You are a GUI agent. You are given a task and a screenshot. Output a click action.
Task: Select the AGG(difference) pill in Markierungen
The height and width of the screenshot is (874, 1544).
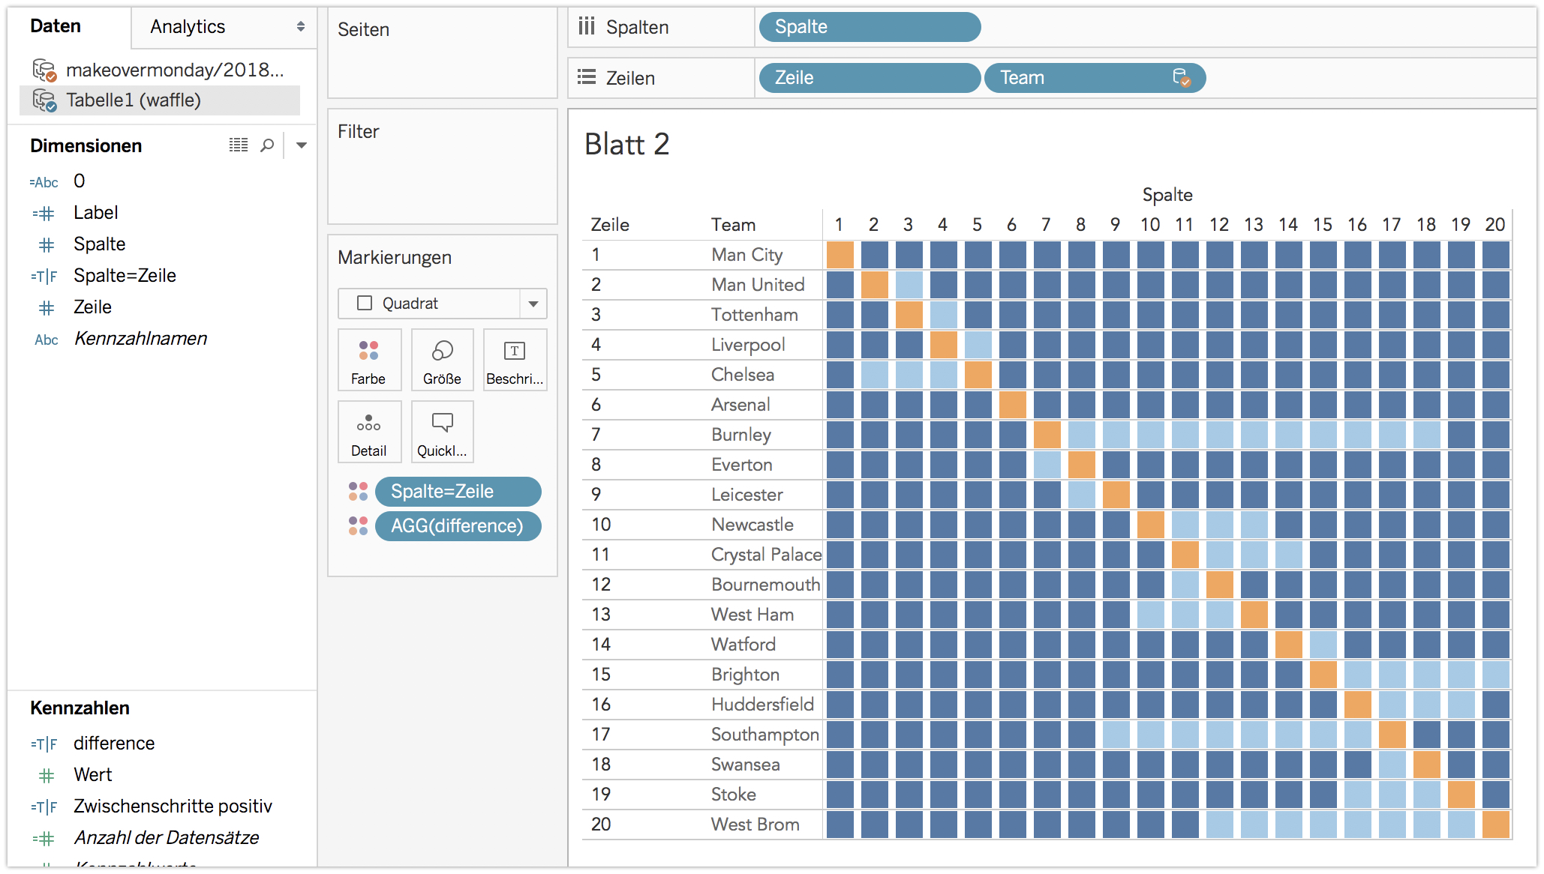pyautogui.click(x=458, y=526)
